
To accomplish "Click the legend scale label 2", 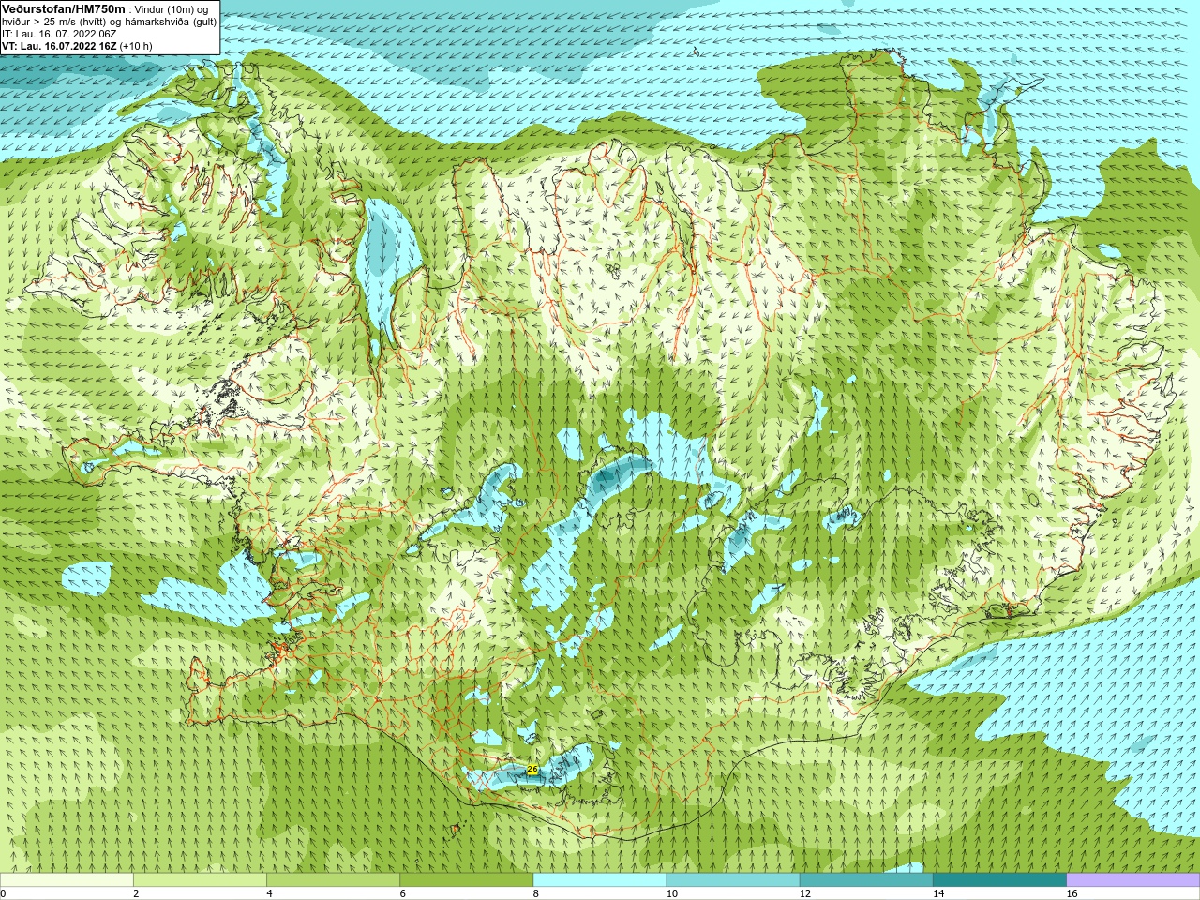I will click(x=136, y=893).
